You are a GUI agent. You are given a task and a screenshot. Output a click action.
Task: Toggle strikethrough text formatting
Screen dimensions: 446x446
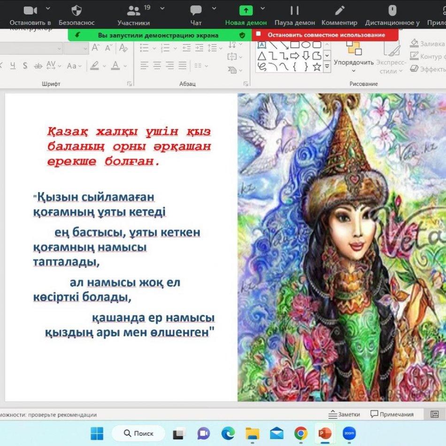(38, 66)
